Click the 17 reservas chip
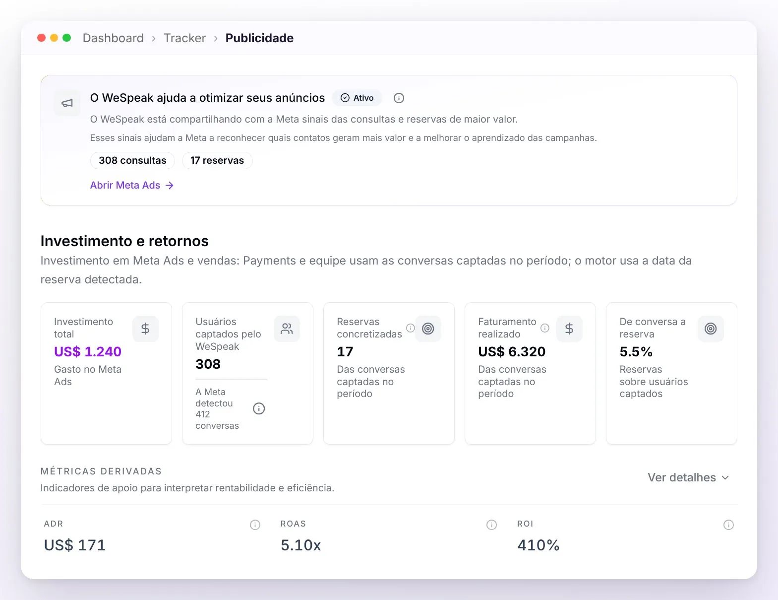 coord(217,160)
